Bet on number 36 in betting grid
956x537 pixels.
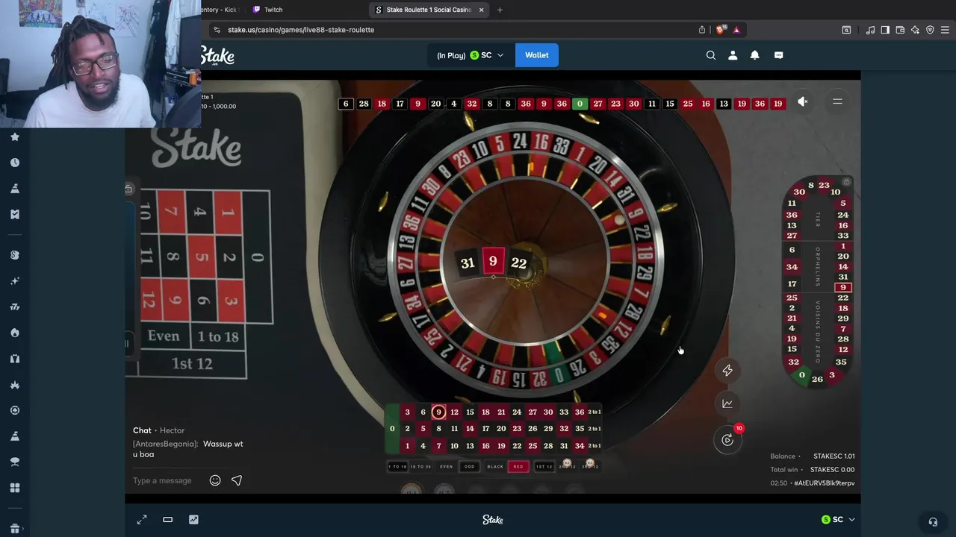[x=580, y=412]
